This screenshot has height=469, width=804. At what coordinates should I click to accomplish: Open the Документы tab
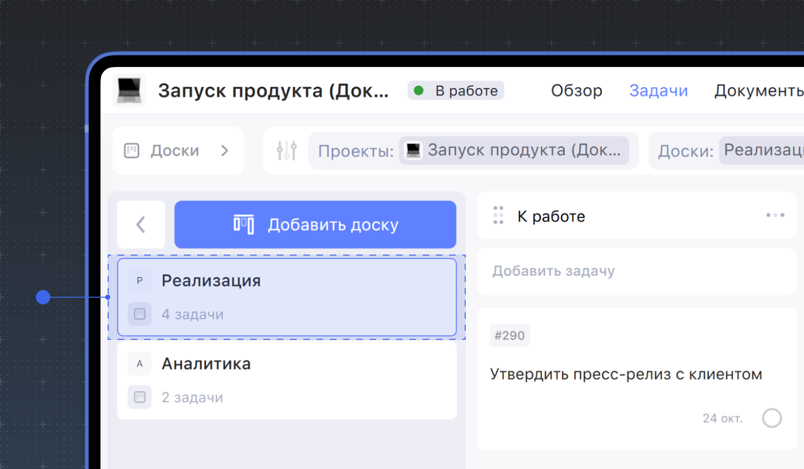pyautogui.click(x=758, y=90)
